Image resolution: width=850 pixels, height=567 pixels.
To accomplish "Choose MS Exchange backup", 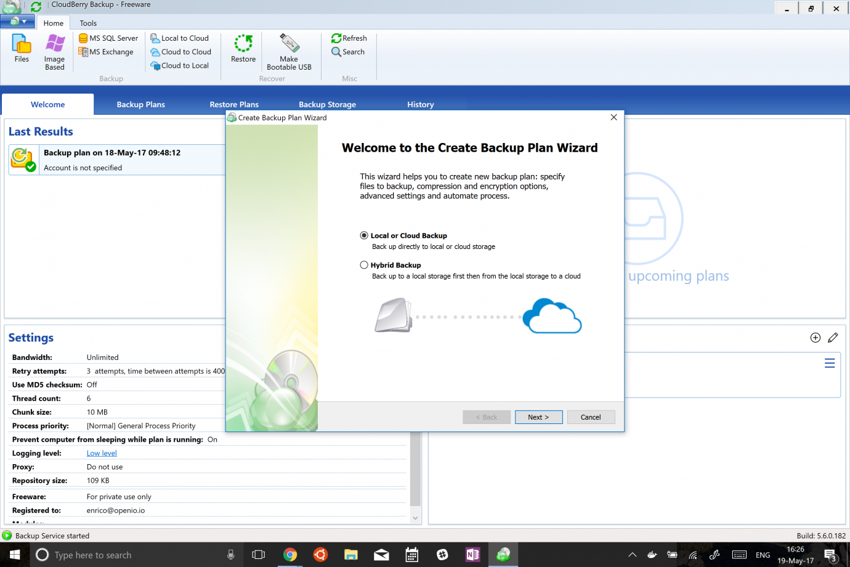I will 106,52.
